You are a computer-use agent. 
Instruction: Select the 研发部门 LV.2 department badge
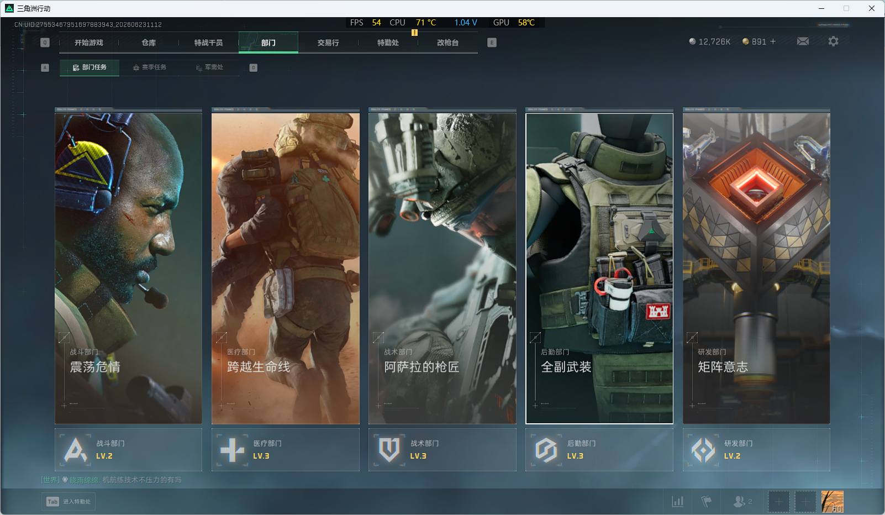[756, 450]
